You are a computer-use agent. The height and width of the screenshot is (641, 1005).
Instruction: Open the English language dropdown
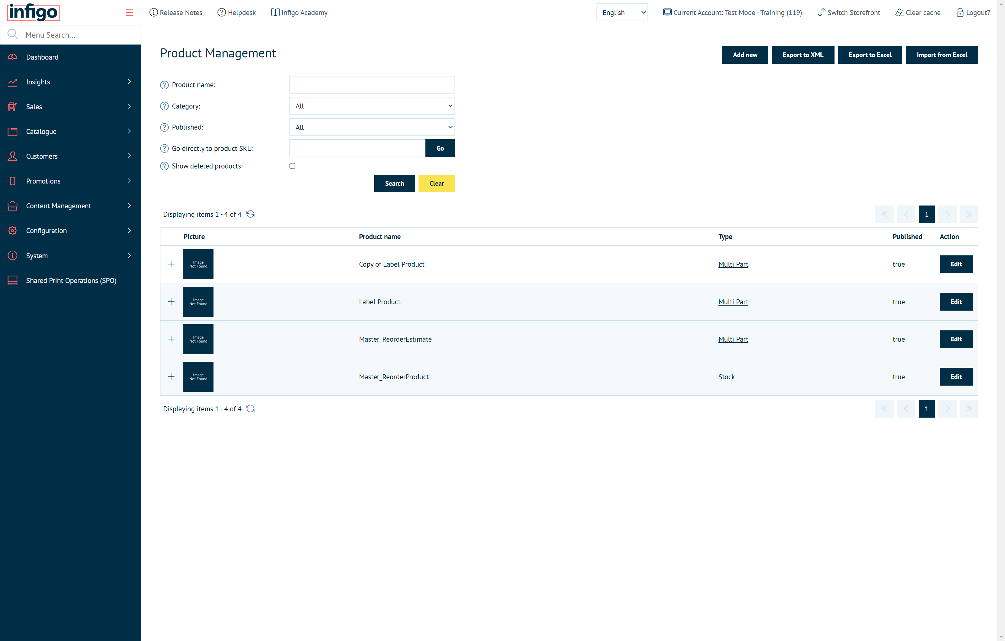pyautogui.click(x=622, y=13)
